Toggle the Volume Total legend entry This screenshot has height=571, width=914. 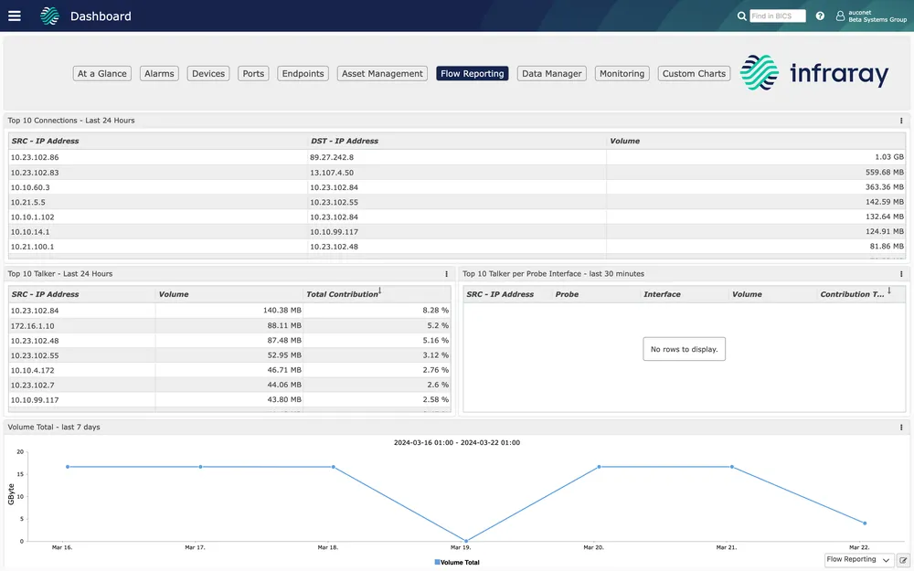457,562
